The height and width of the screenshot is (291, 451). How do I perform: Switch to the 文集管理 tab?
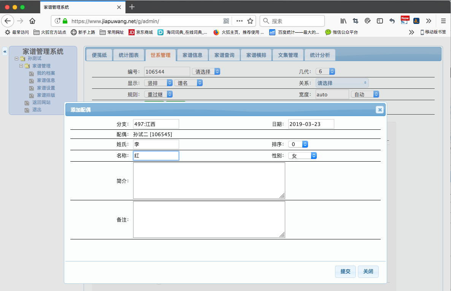point(288,55)
